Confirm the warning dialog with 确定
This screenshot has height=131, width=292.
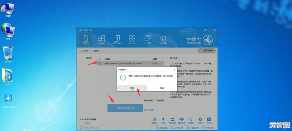pos(132,88)
